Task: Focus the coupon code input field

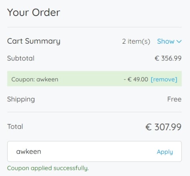Action: point(94,152)
